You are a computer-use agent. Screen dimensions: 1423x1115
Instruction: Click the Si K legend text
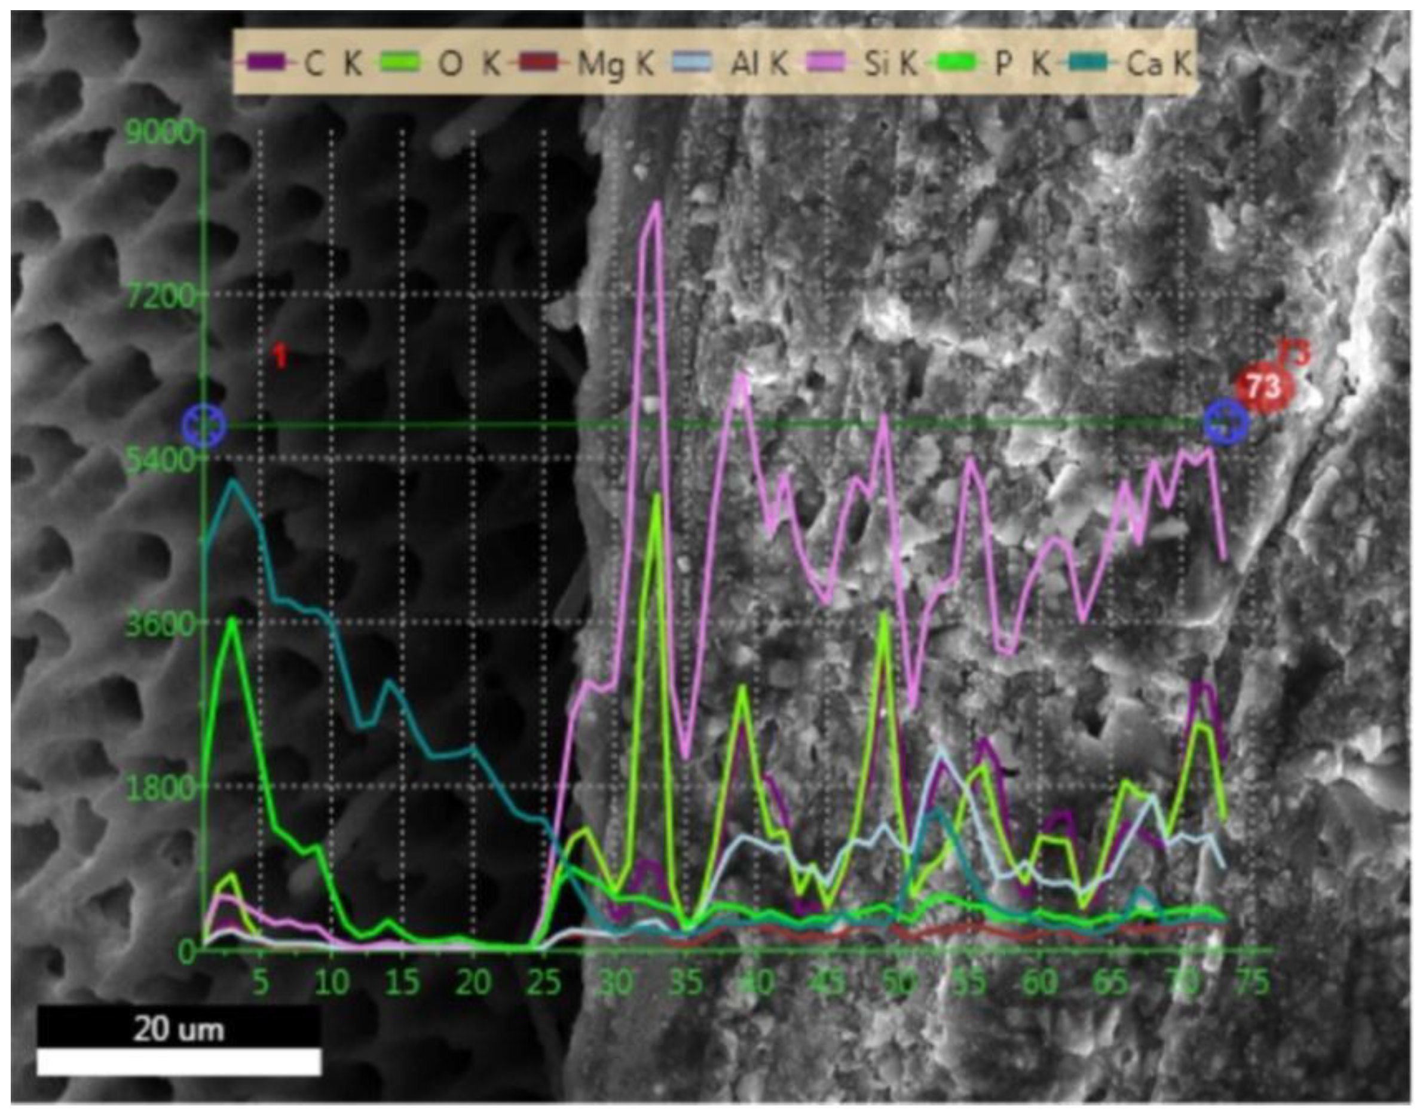(890, 64)
